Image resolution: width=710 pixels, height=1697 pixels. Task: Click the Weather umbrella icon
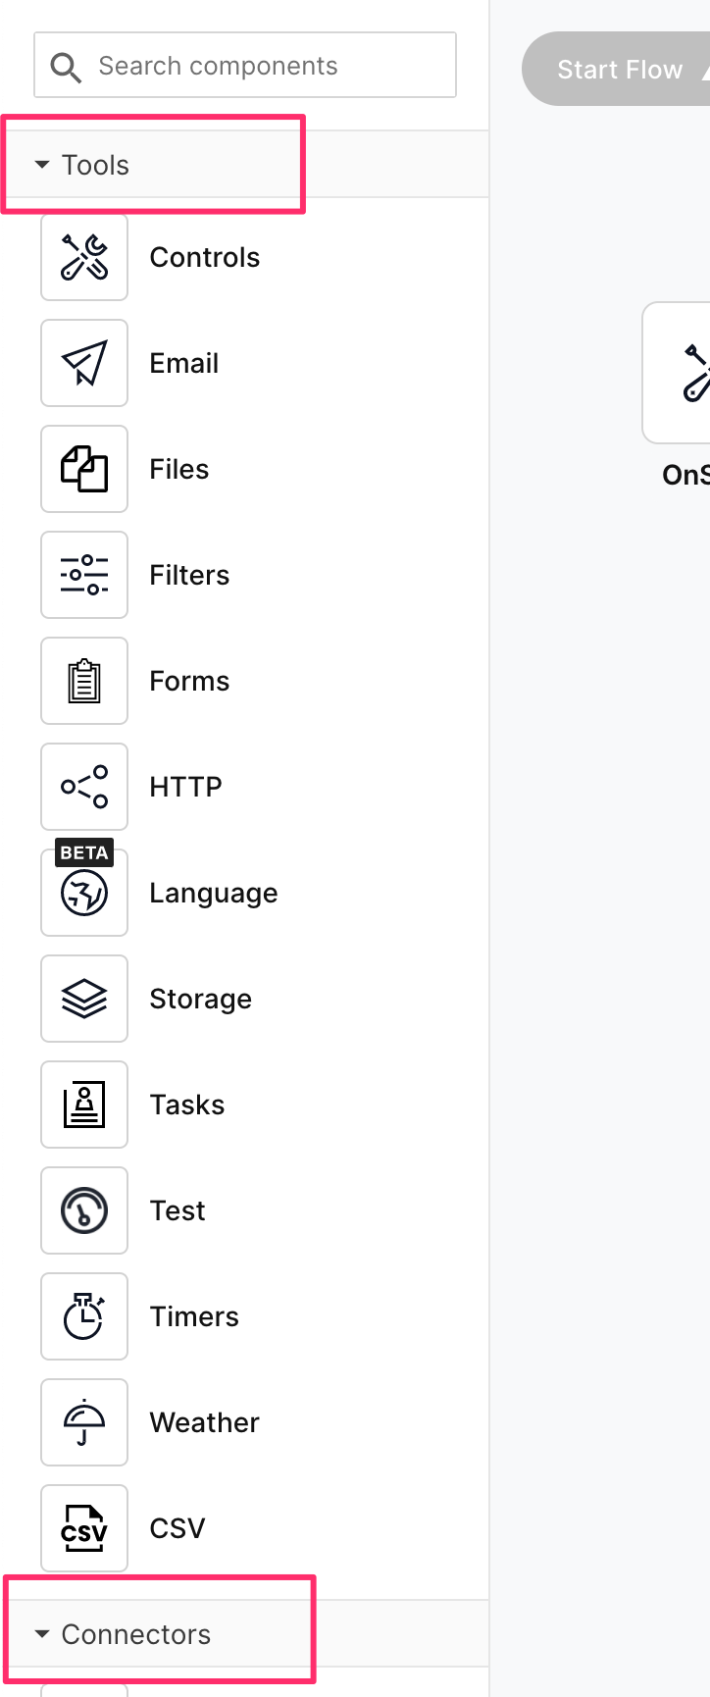tap(84, 1422)
